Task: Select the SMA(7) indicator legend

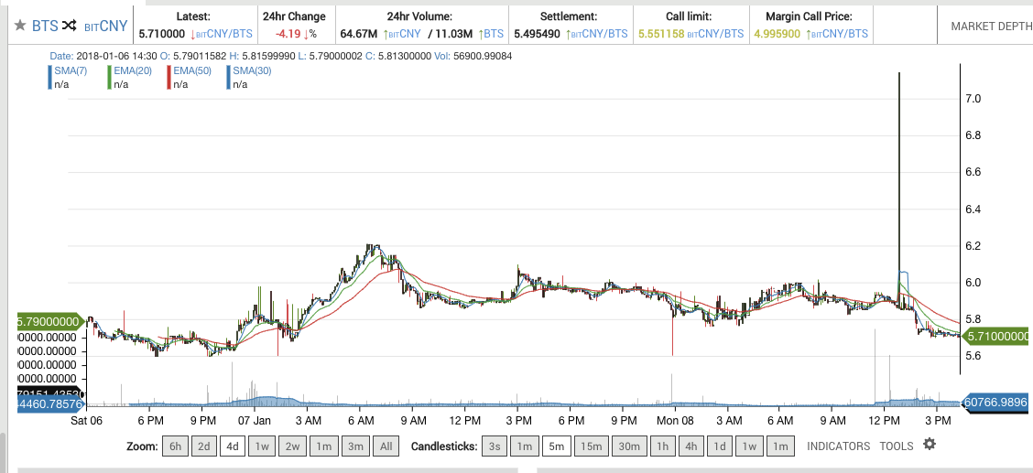Action: [x=71, y=71]
